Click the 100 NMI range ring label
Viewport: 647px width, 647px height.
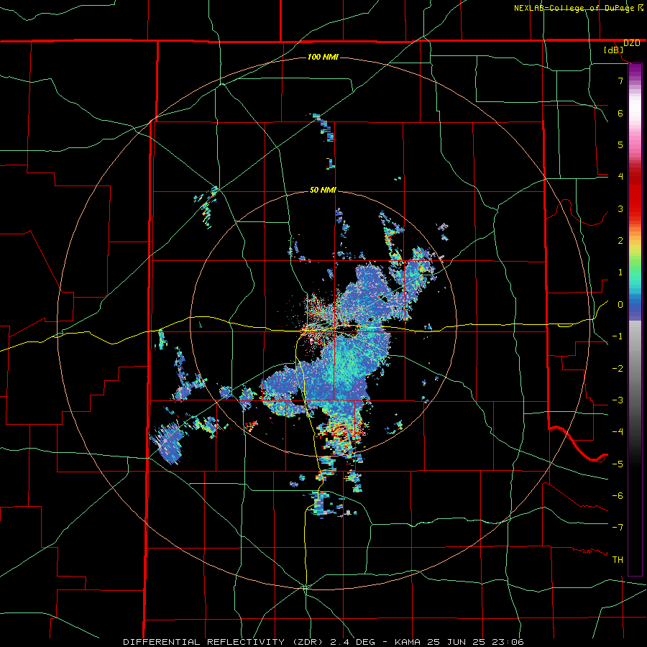point(323,57)
